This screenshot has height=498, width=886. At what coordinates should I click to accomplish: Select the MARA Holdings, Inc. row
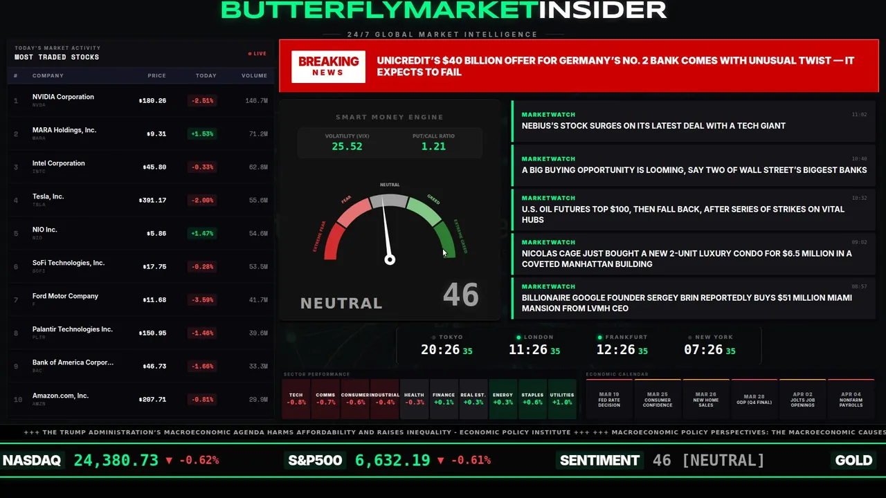[141, 133]
